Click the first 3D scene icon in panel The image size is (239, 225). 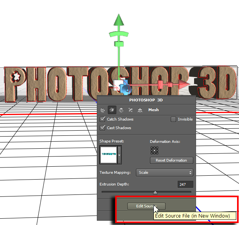(103, 110)
